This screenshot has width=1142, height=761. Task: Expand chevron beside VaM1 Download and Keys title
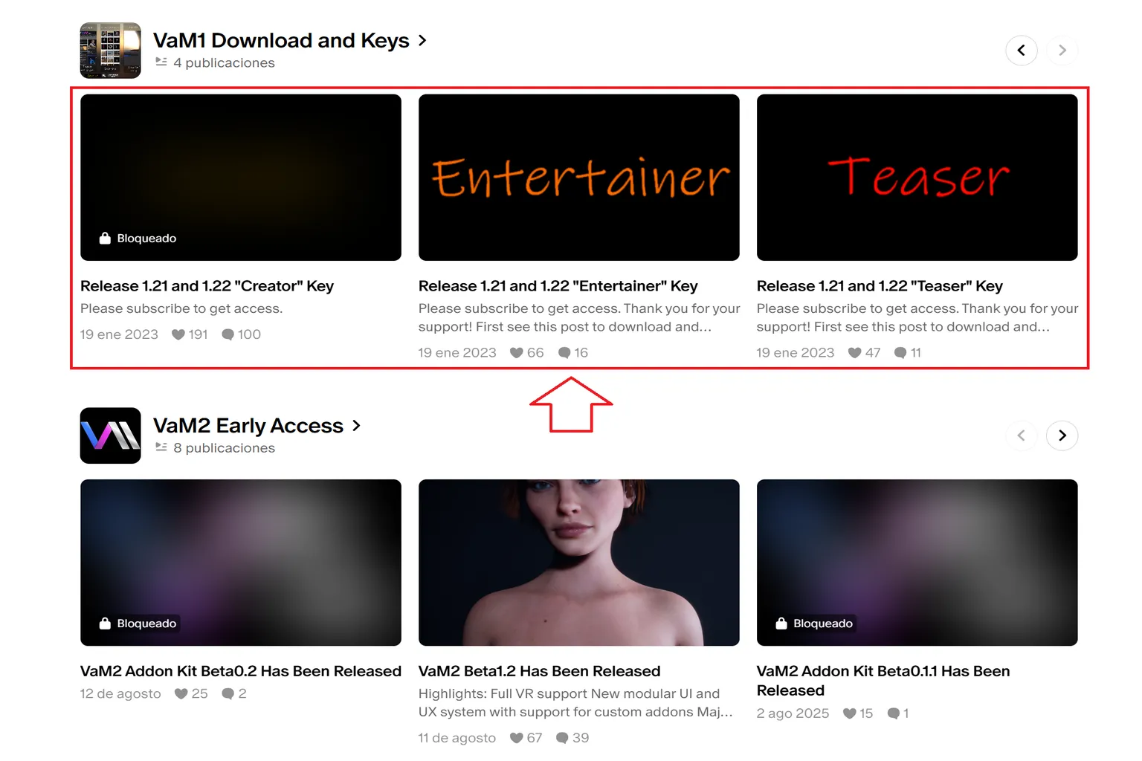(422, 40)
